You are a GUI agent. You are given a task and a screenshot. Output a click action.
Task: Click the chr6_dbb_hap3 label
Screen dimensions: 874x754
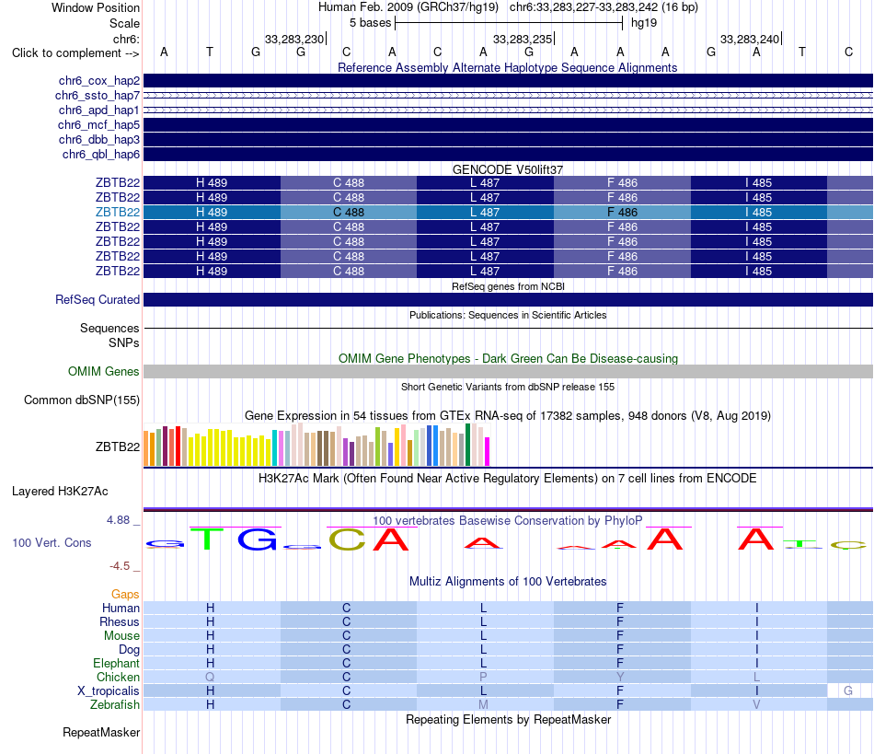point(99,139)
